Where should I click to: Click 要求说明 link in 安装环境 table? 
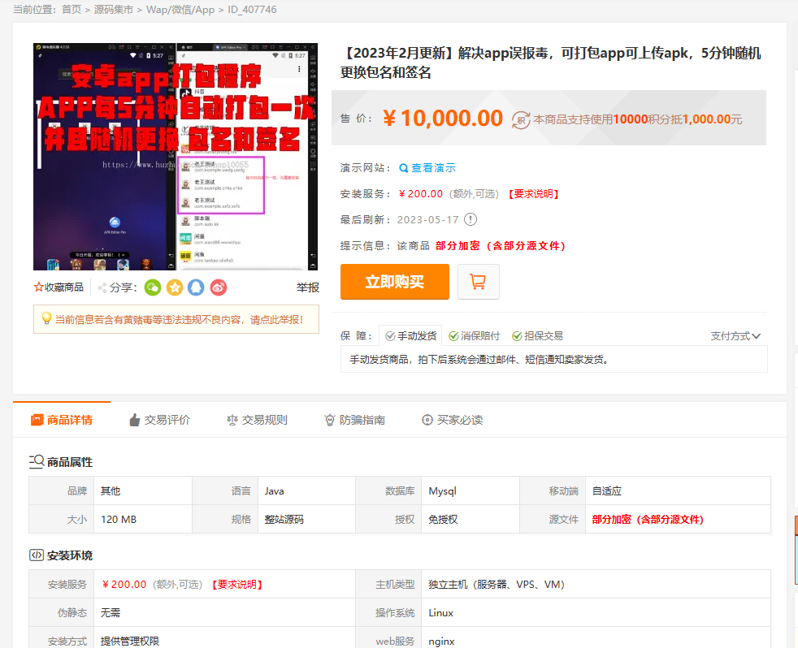click(x=237, y=585)
